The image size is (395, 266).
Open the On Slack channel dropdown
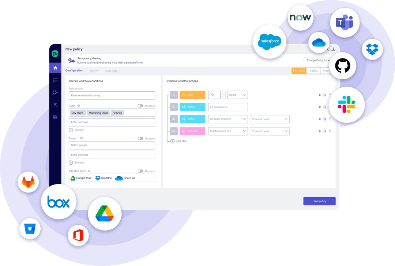pos(228,119)
